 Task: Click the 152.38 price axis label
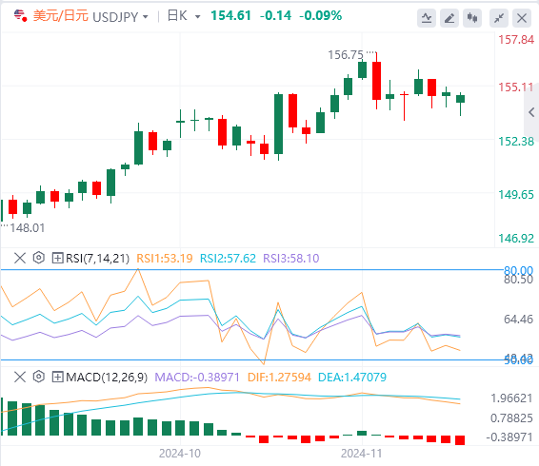[516, 141]
